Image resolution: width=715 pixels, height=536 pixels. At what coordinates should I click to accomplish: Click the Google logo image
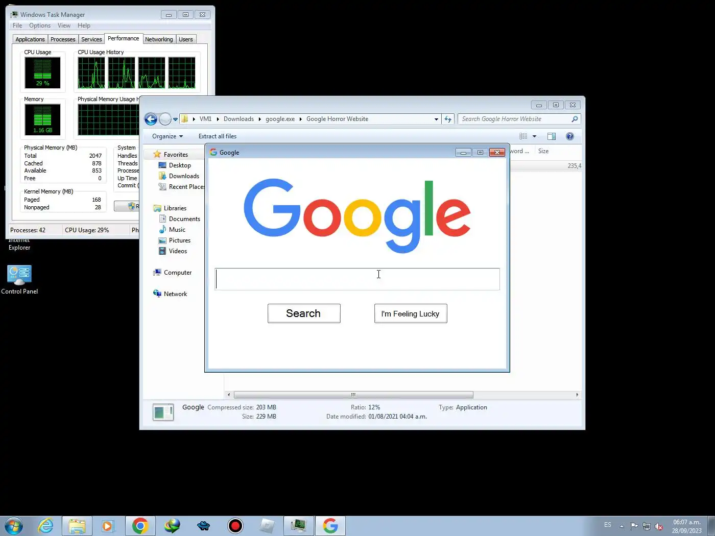tap(357, 215)
